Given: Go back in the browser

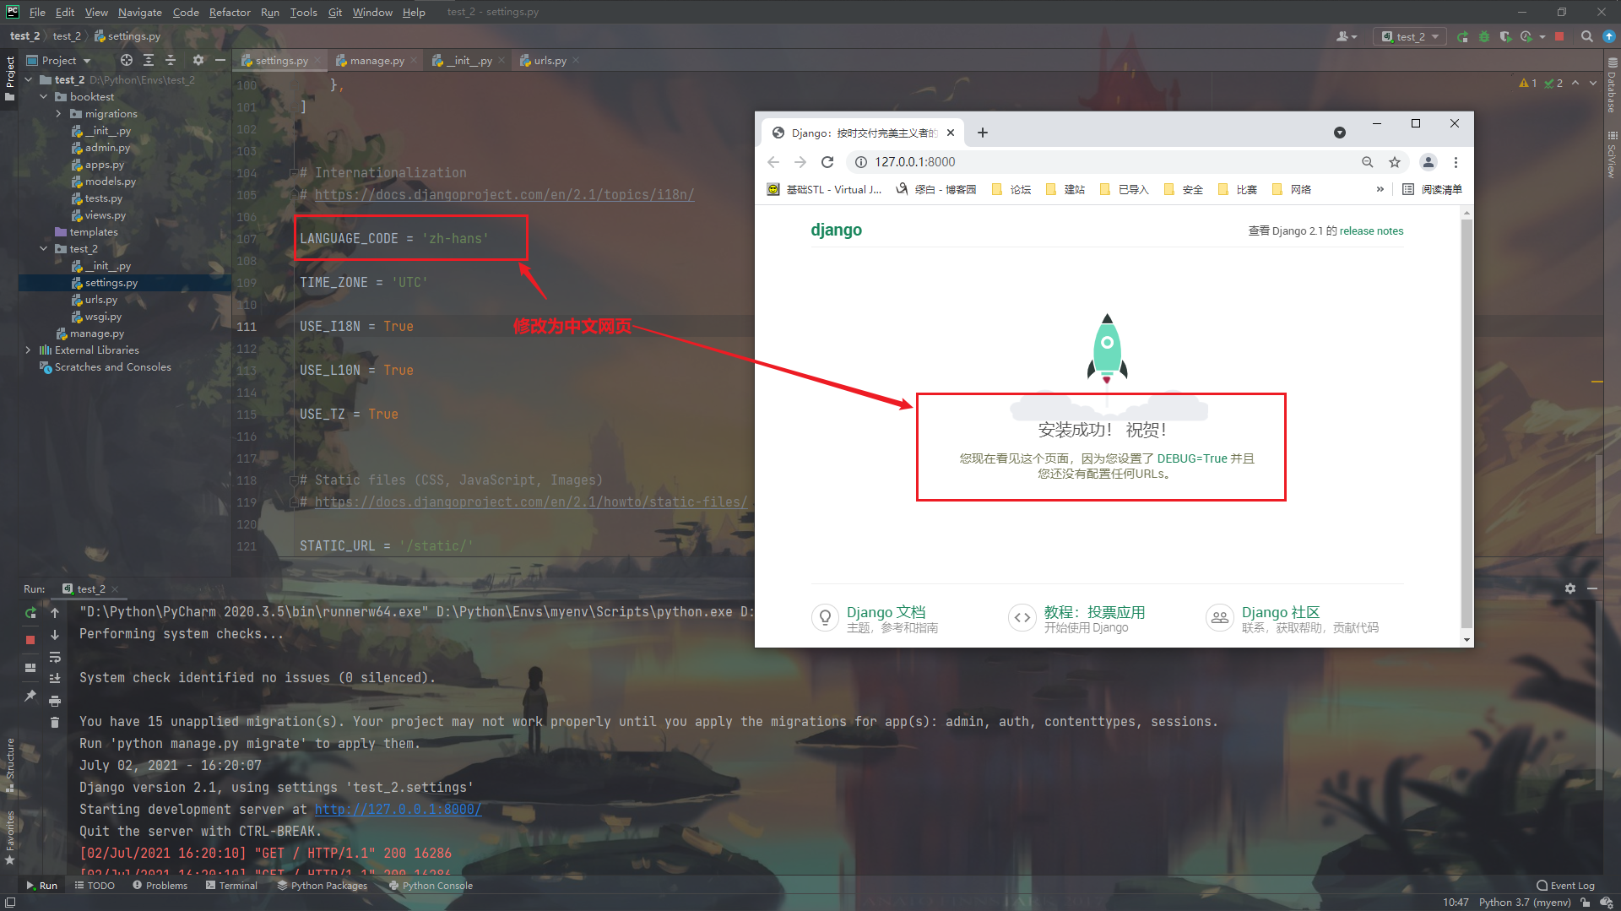Looking at the screenshot, I should pos(773,162).
